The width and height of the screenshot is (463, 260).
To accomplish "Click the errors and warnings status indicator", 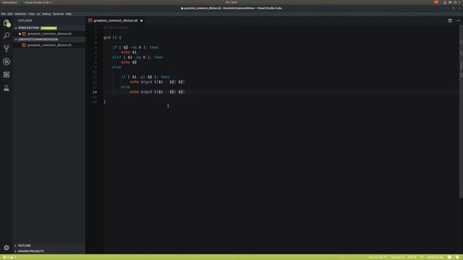I will (x=9, y=257).
